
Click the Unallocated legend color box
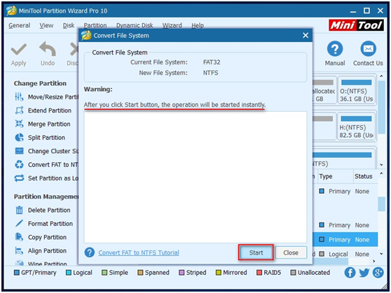(293, 273)
